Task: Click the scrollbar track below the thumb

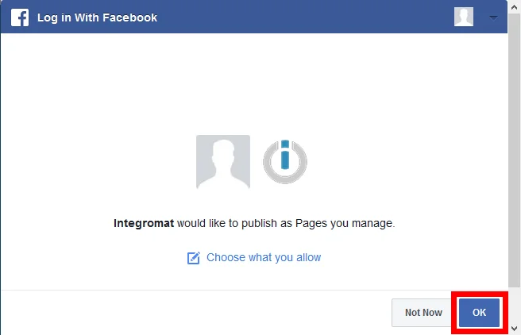Action: pos(514,306)
